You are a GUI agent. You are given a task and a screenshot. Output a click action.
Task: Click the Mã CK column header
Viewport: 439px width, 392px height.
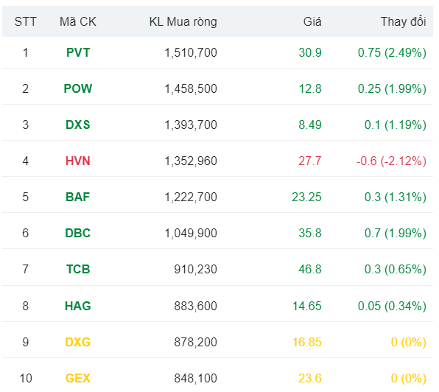coord(78,22)
